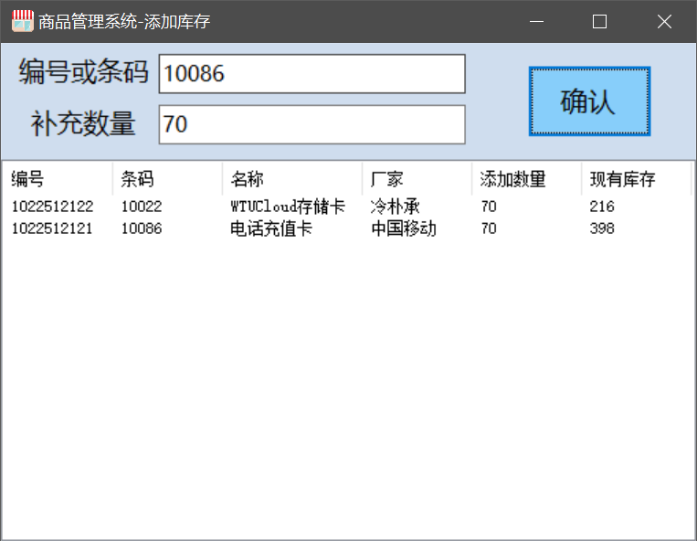Focus the 编号或条码 input field
Screen dimensions: 697x541
(x=312, y=74)
